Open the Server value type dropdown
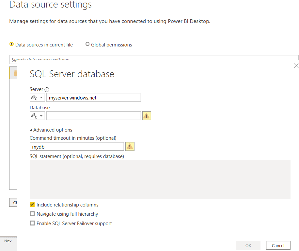 point(37,98)
